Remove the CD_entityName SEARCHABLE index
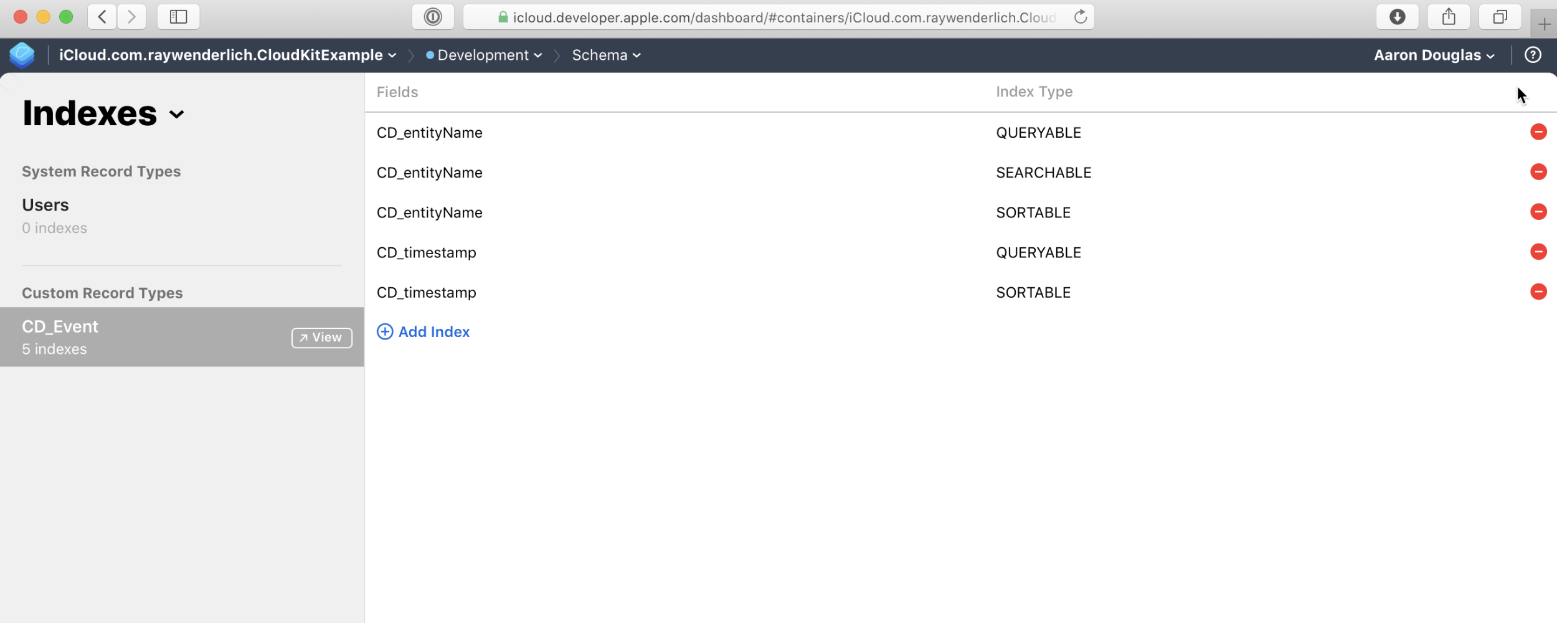Image resolution: width=1557 pixels, height=623 pixels. coord(1538,172)
